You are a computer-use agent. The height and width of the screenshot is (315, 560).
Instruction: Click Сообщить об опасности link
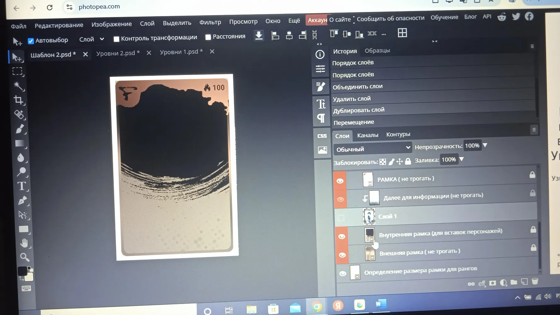tap(390, 19)
